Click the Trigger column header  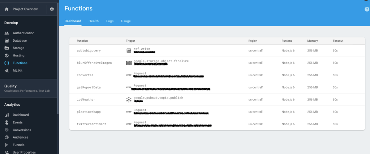pos(130,41)
